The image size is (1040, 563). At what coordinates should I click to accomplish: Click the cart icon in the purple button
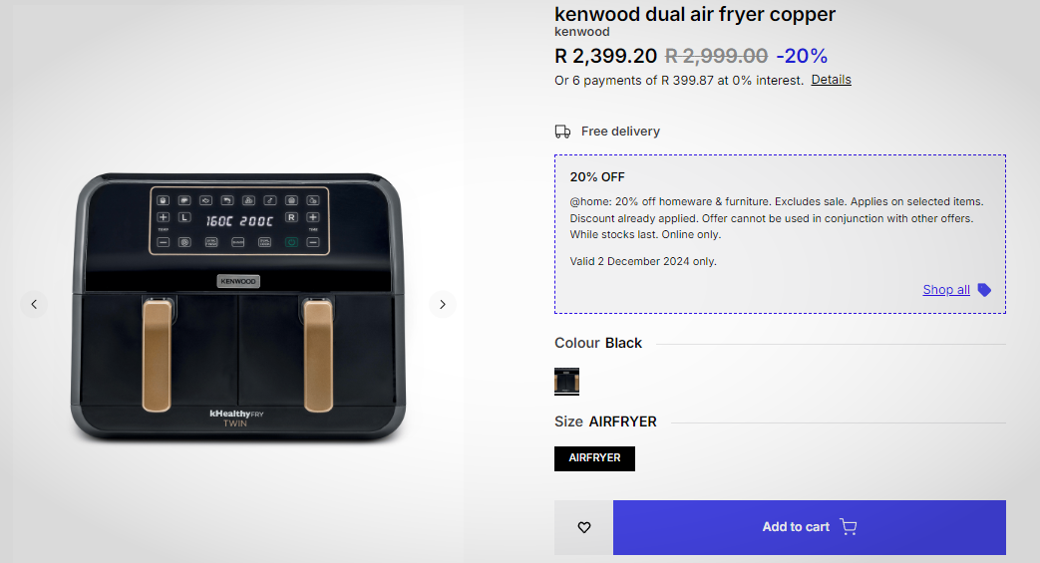tap(849, 527)
